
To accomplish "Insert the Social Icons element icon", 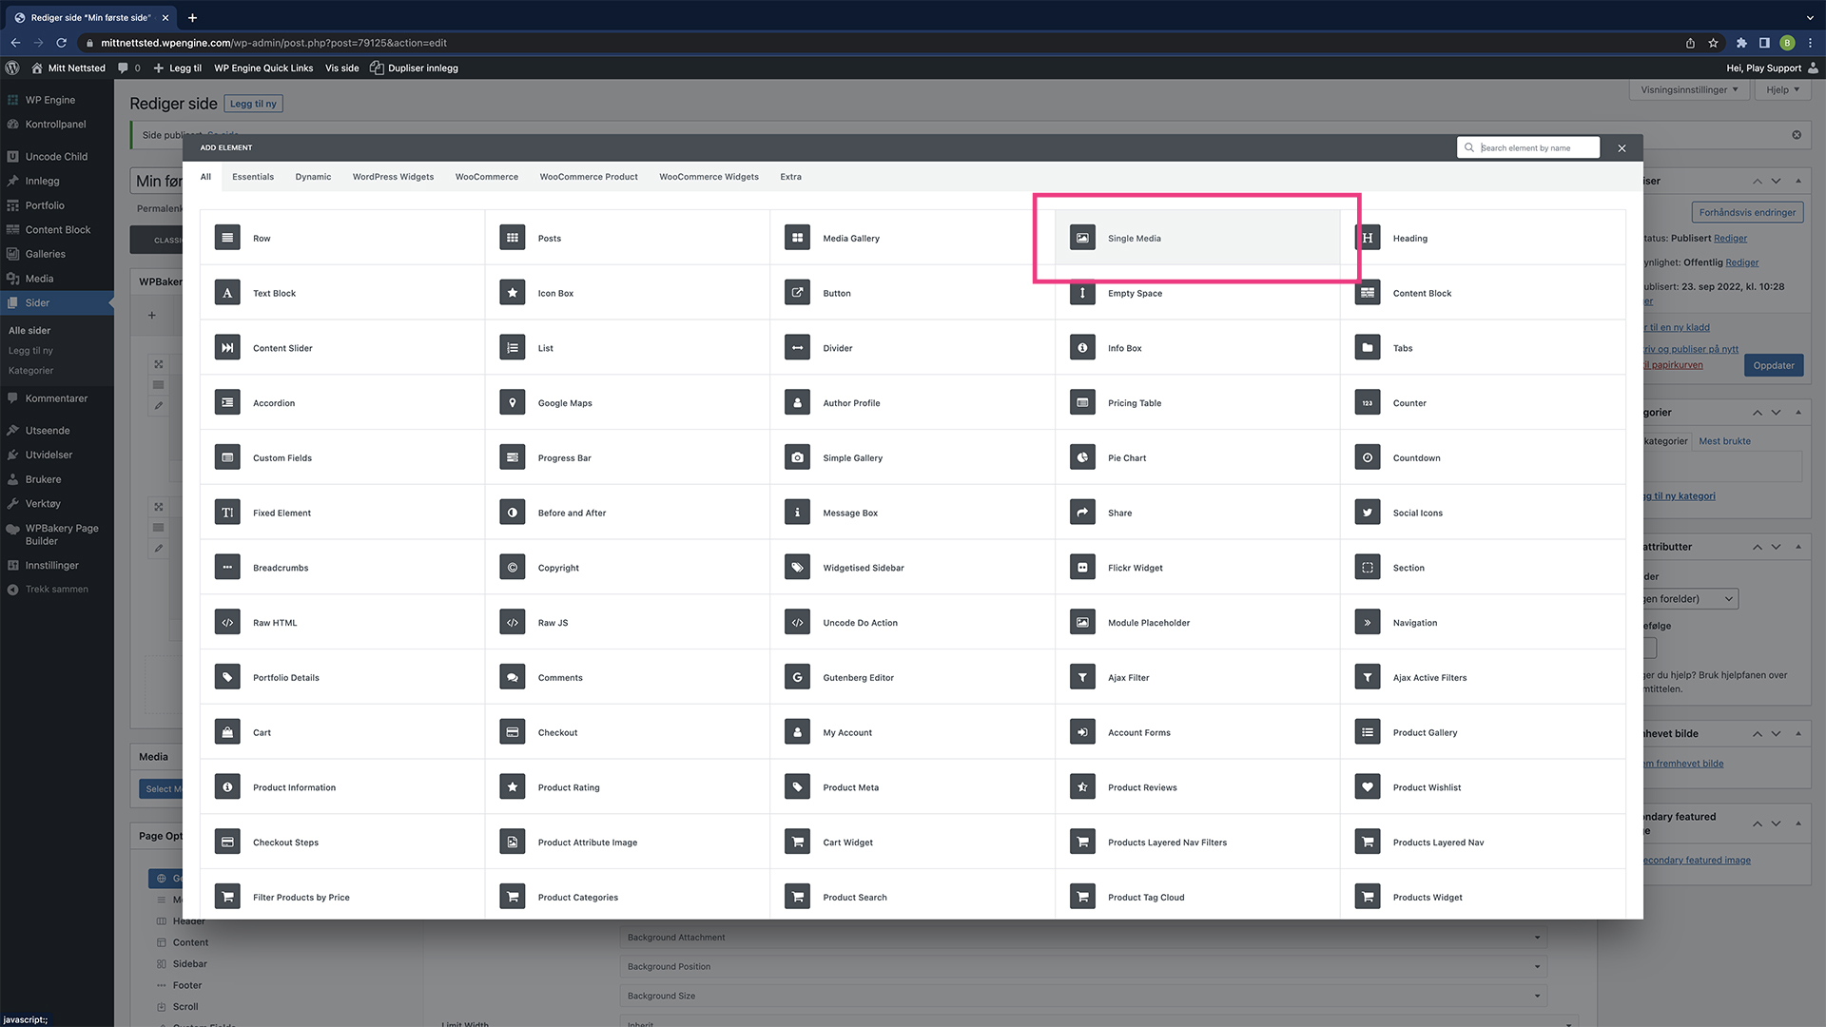I will [1368, 513].
